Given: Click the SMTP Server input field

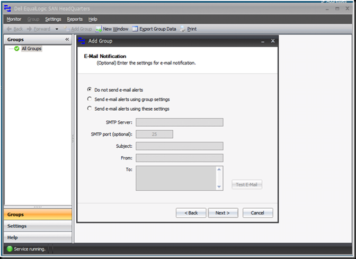Looking at the screenshot, I should pos(180,122).
